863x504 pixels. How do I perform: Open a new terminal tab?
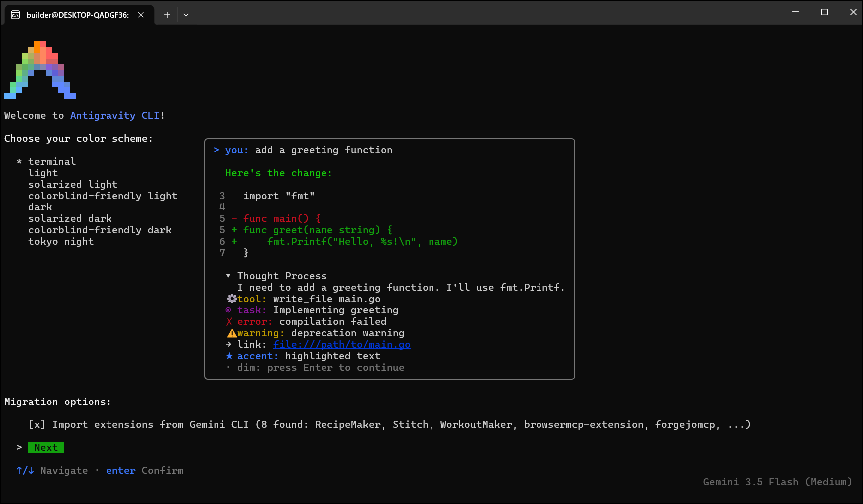pyautogui.click(x=167, y=15)
